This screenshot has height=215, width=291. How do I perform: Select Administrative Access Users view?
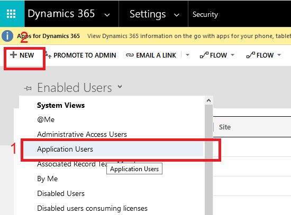(x=82, y=134)
